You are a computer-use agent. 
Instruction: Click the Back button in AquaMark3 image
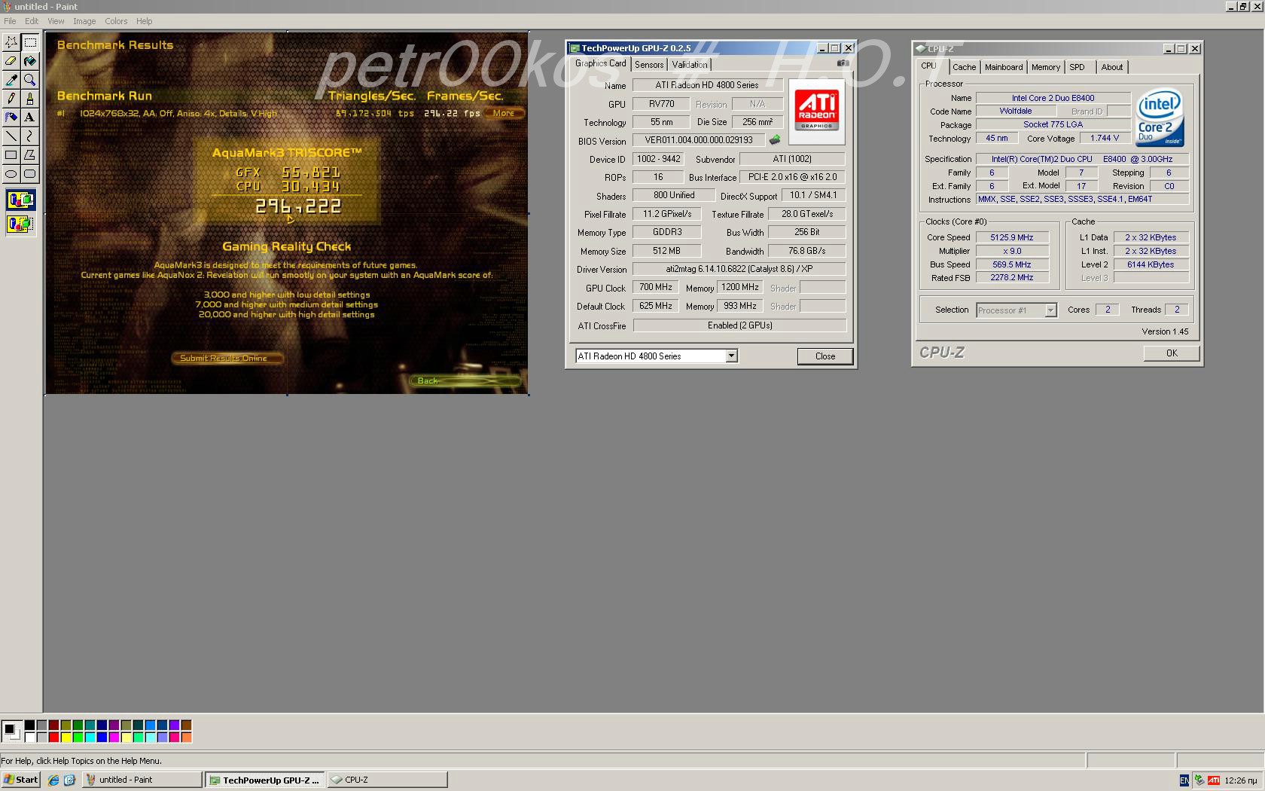point(465,381)
